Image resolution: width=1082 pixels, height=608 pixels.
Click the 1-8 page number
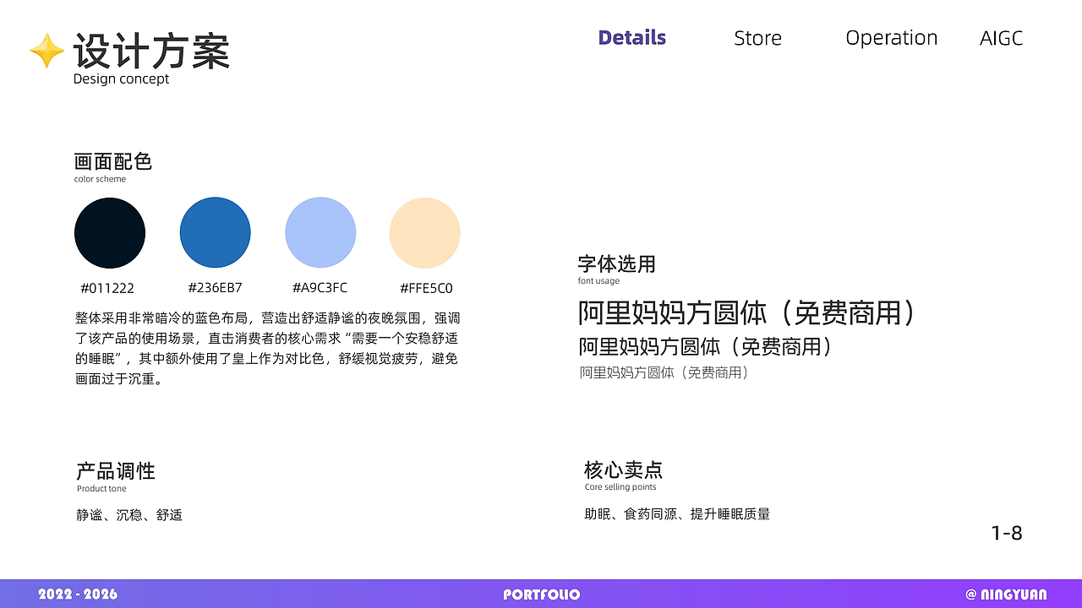coord(1007,533)
